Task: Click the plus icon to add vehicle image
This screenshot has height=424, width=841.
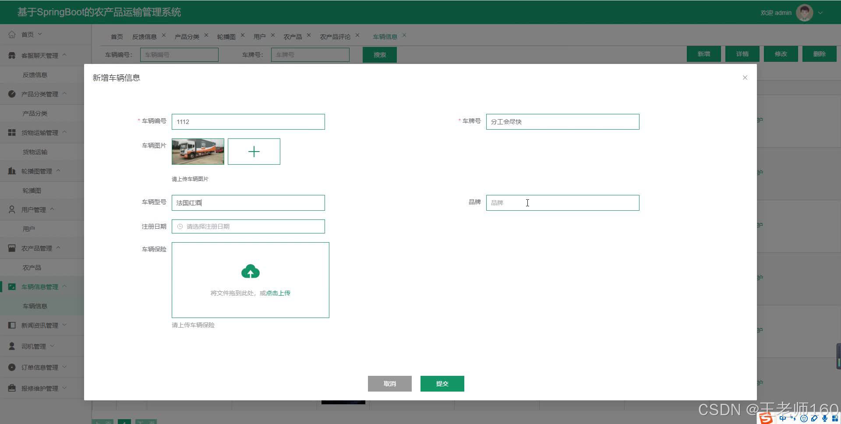Action: point(254,152)
